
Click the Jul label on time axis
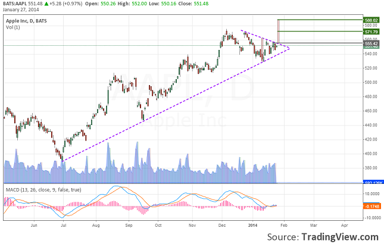click(64, 225)
